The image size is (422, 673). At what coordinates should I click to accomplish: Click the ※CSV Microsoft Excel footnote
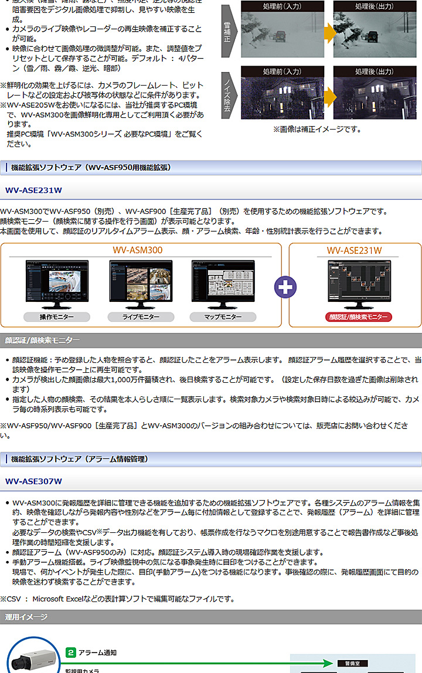pyautogui.click(x=117, y=599)
